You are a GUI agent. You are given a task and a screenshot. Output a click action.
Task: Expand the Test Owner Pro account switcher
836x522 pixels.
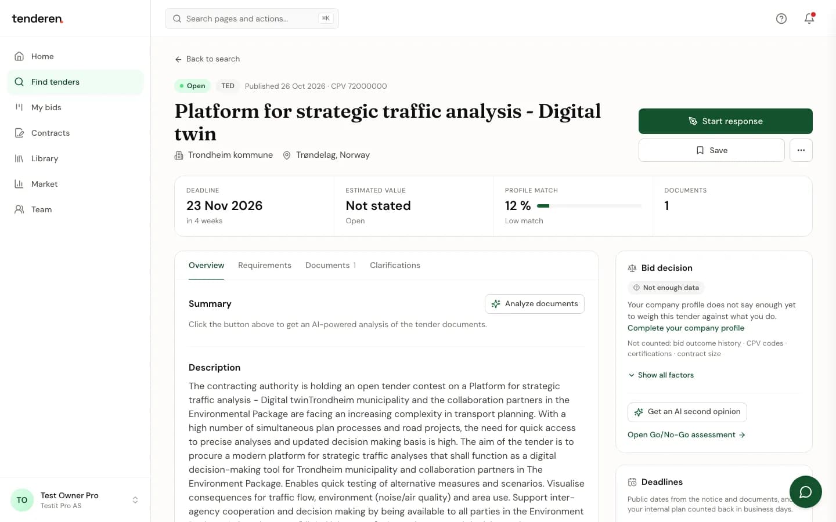75,500
